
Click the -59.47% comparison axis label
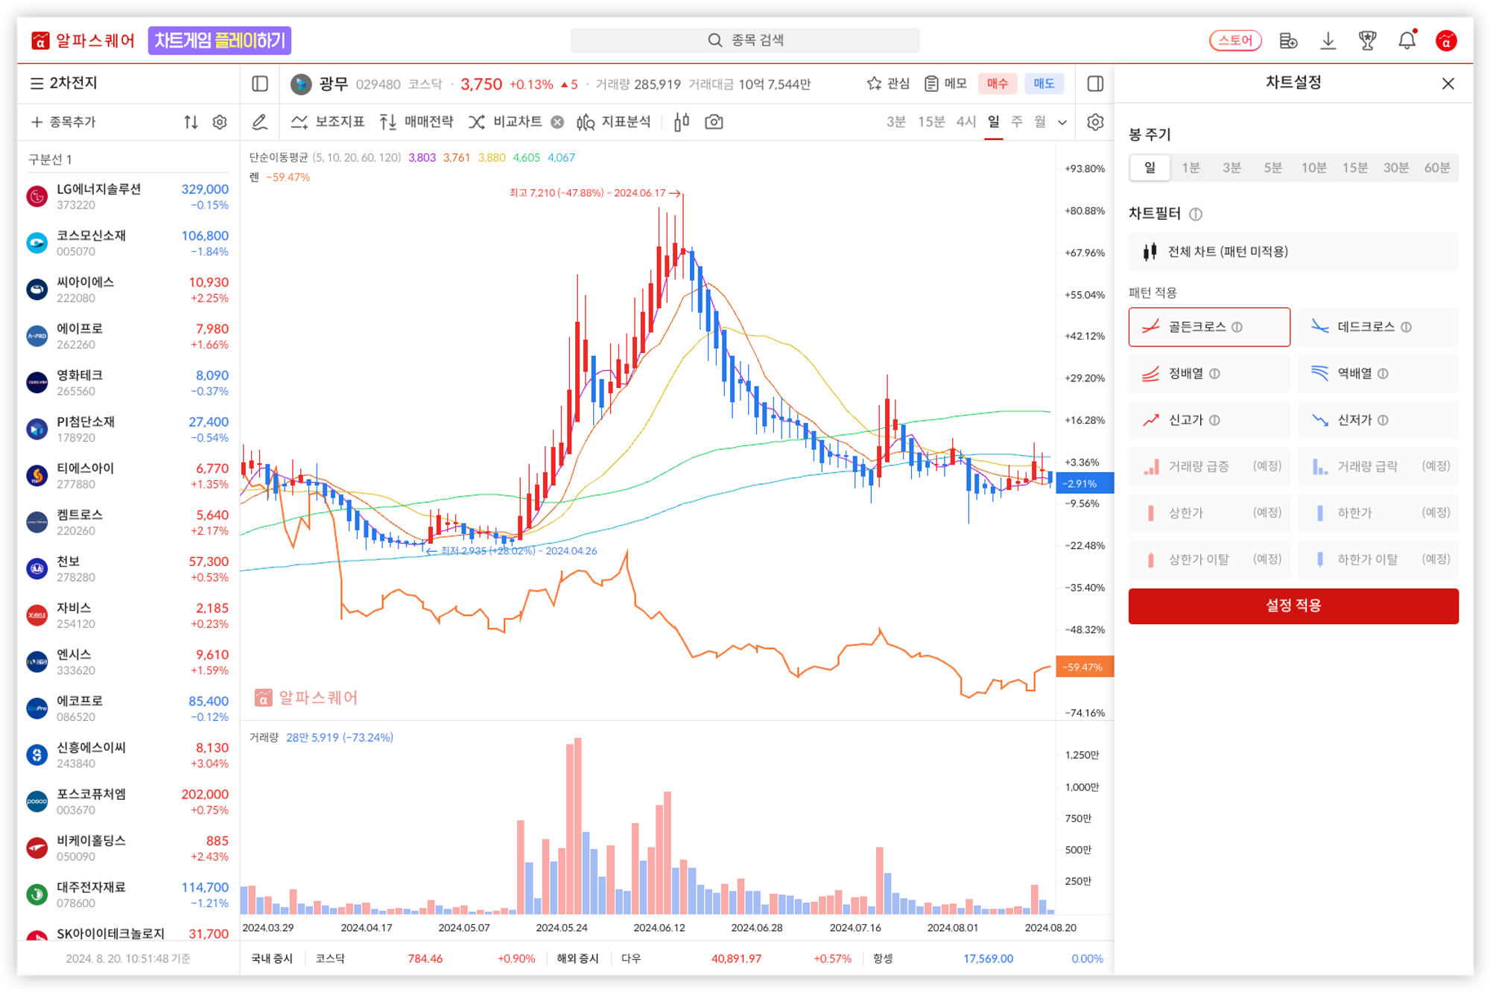(1084, 667)
